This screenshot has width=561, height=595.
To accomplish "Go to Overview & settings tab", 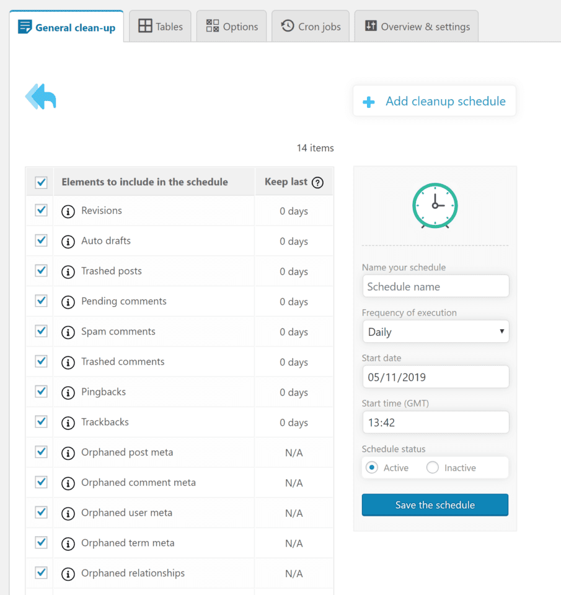I will click(x=417, y=27).
